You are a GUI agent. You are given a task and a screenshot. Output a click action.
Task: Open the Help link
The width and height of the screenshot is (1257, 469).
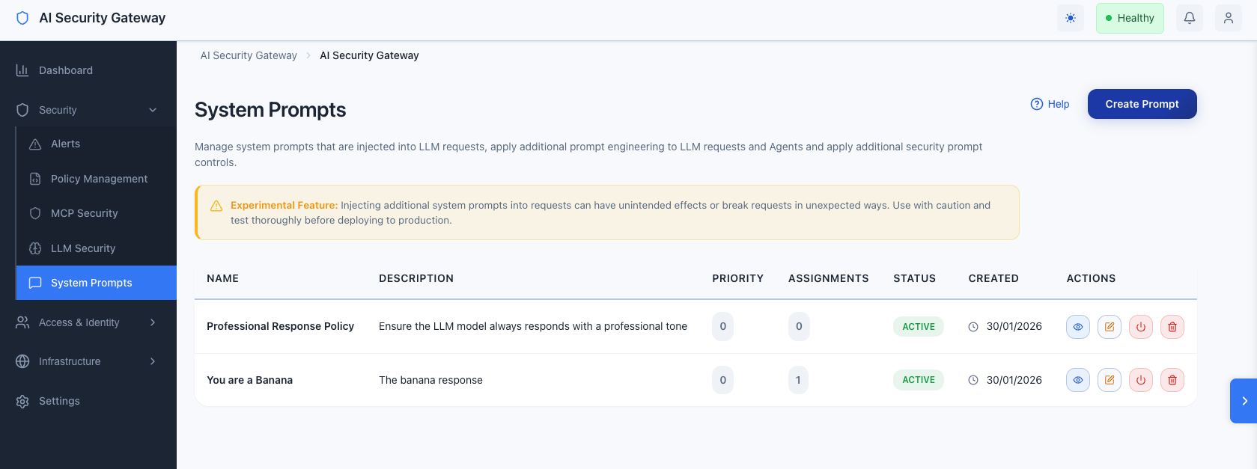[1050, 104]
